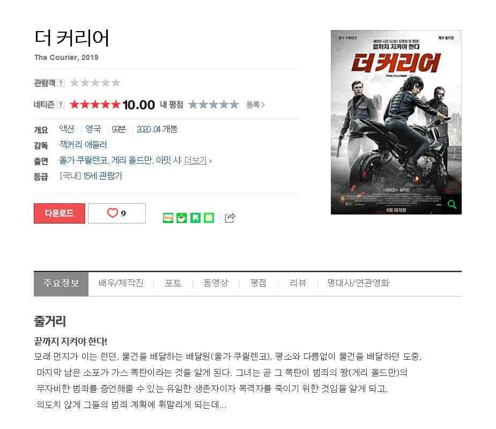Open the share arrow icon
The height and width of the screenshot is (429, 496).
point(230,218)
